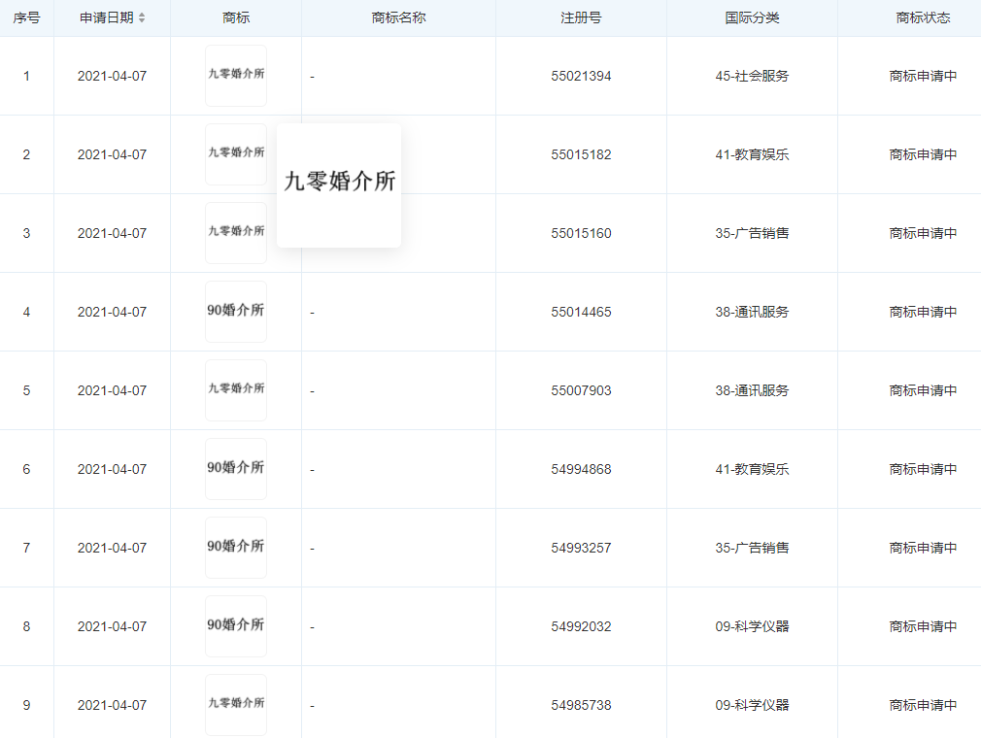Click 商标申请中 status in row 2
981x738 pixels.
point(923,155)
